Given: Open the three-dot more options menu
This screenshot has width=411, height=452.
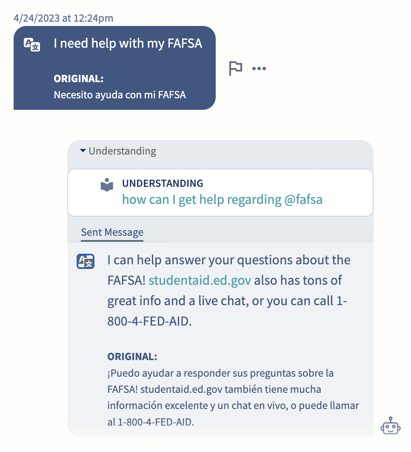Looking at the screenshot, I should (x=259, y=69).
